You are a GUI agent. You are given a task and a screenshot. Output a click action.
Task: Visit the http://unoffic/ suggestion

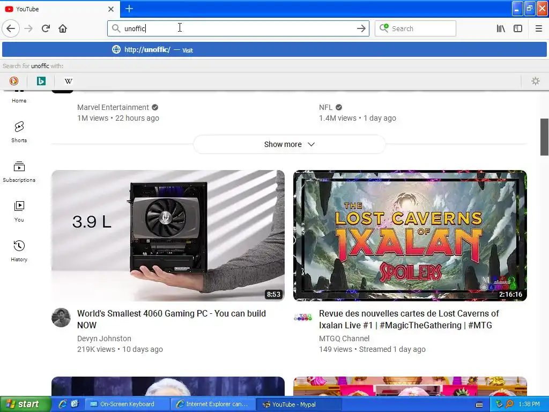(274, 50)
